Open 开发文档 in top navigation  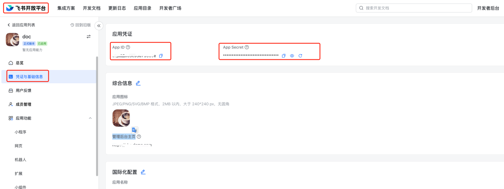(92, 8)
